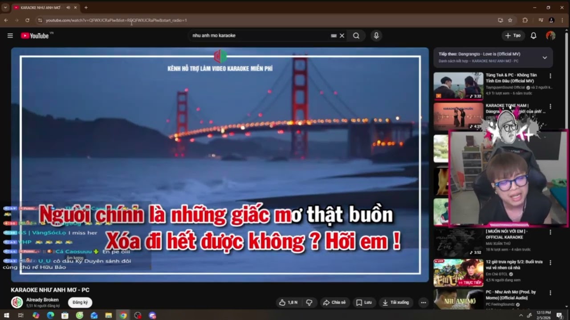Open the Already Broken channel name link
Screen dimensions: 570x320
coord(42,300)
